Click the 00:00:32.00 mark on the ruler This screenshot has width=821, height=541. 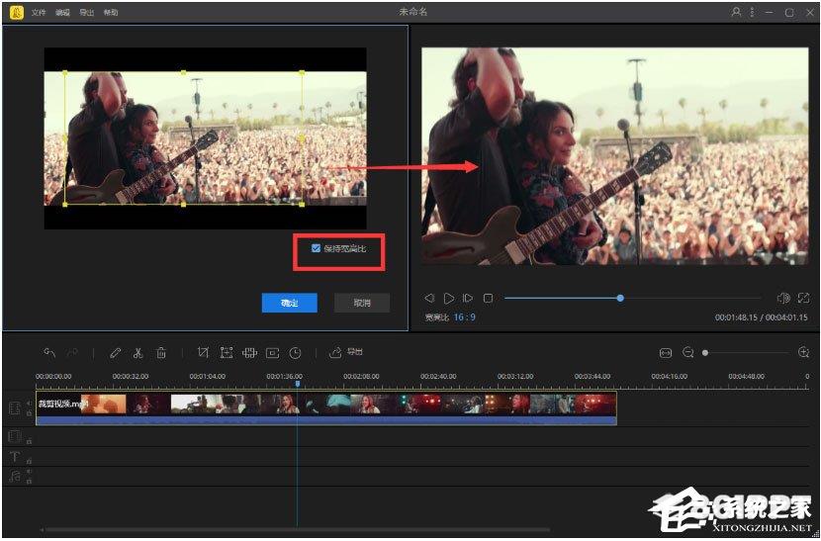[131, 377]
